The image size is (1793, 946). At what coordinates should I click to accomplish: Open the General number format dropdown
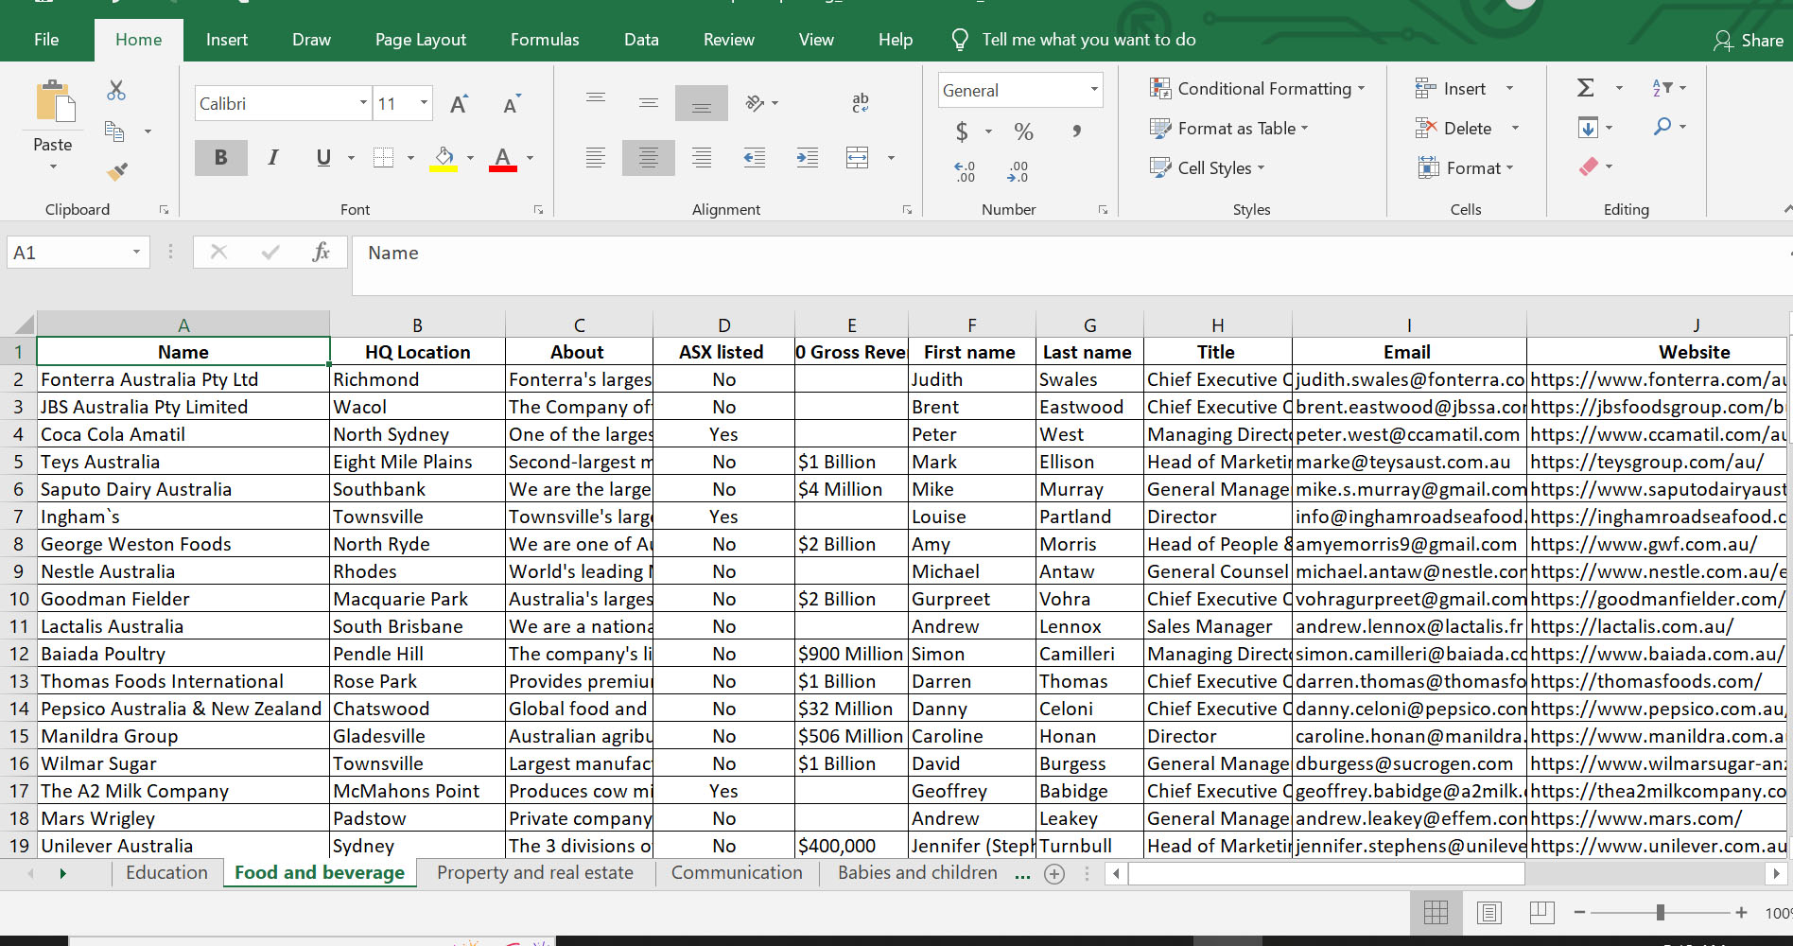click(1094, 90)
